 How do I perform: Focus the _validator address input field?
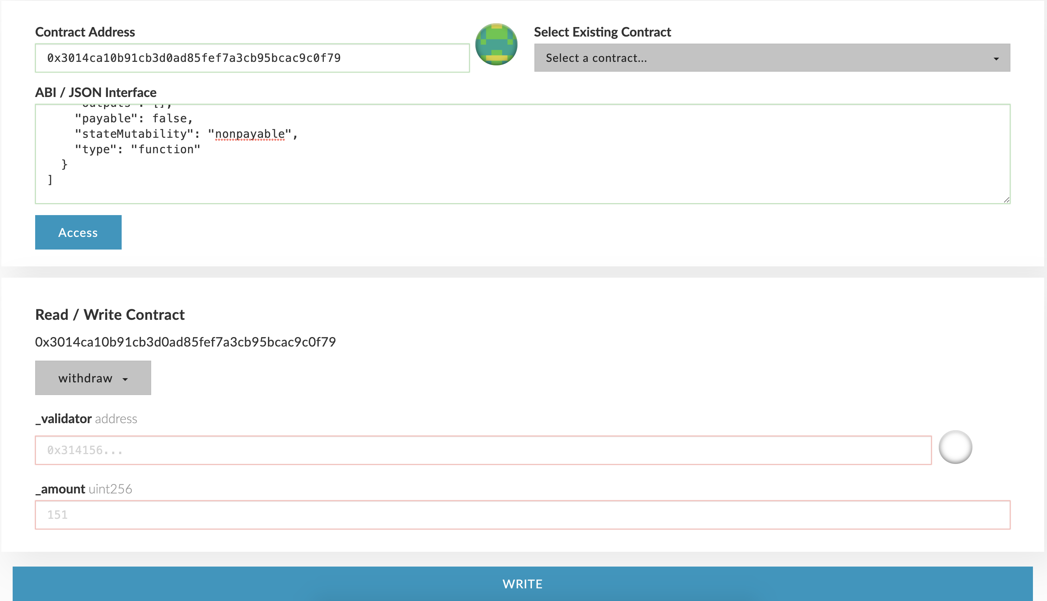click(x=483, y=450)
